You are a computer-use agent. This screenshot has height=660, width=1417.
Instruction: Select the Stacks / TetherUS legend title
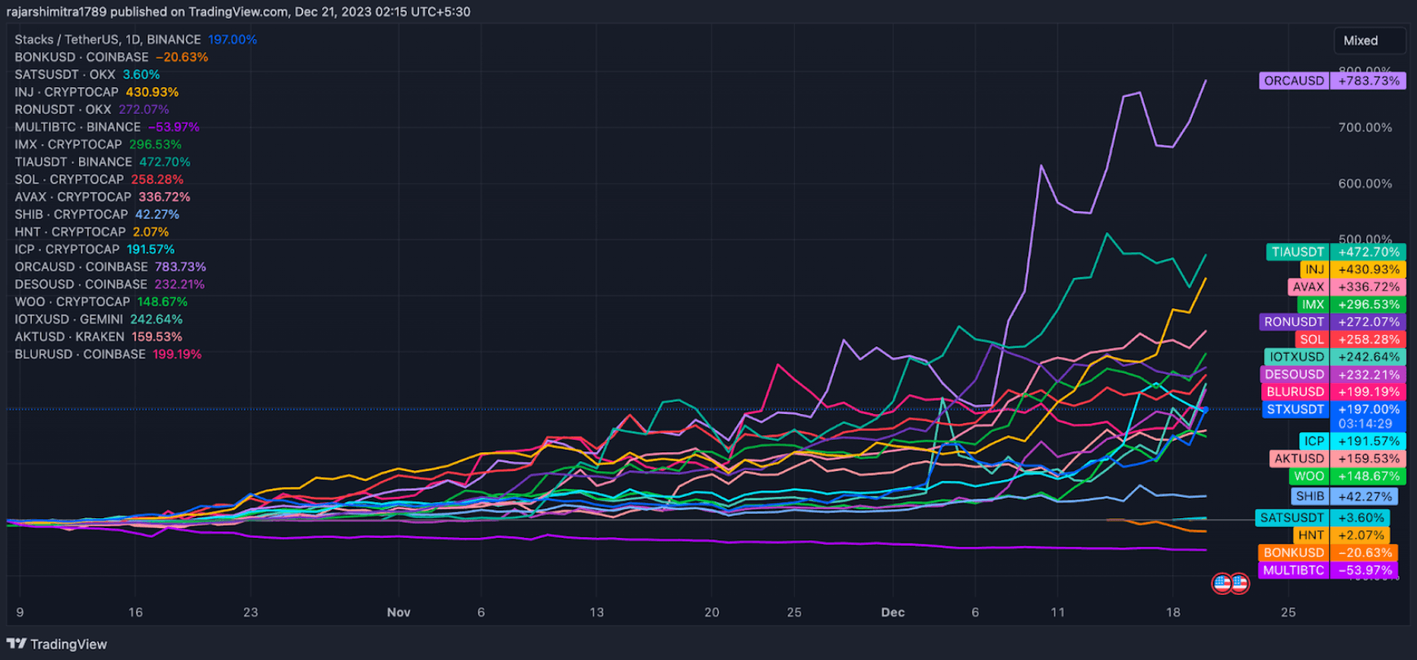[108, 40]
